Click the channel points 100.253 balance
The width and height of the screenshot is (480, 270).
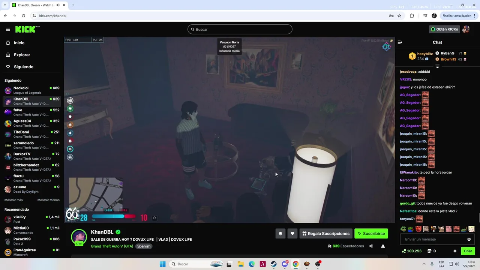[412, 251]
